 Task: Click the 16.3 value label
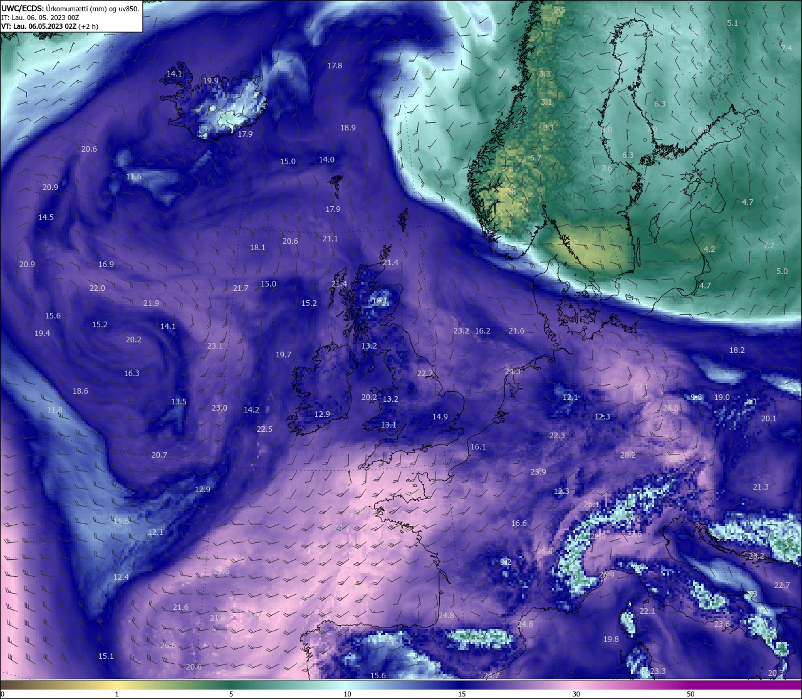click(x=132, y=374)
